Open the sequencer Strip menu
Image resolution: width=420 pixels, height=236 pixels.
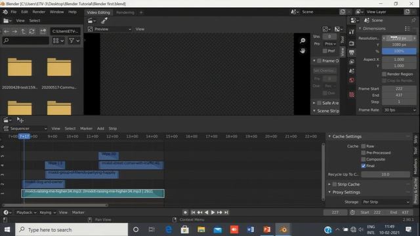point(112,128)
